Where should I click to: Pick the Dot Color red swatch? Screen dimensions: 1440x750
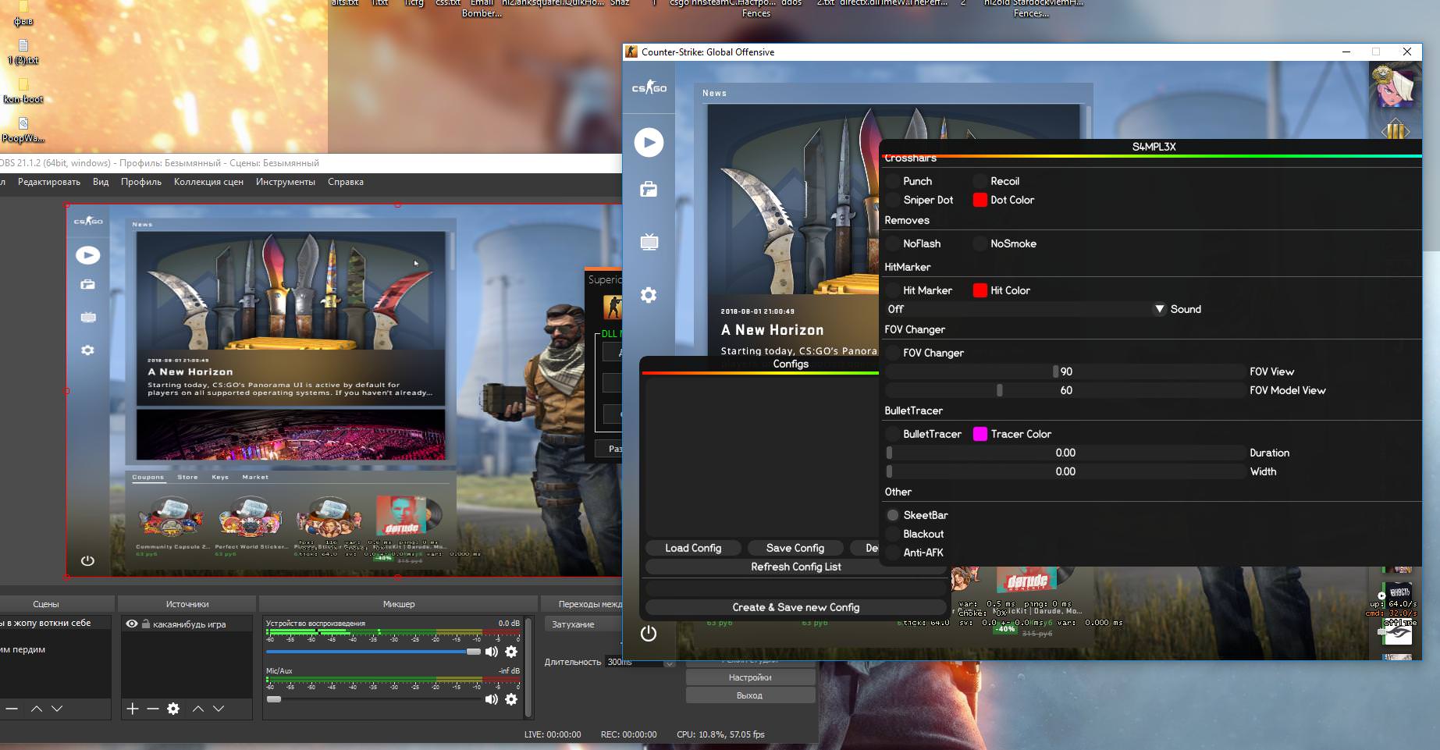tap(980, 200)
